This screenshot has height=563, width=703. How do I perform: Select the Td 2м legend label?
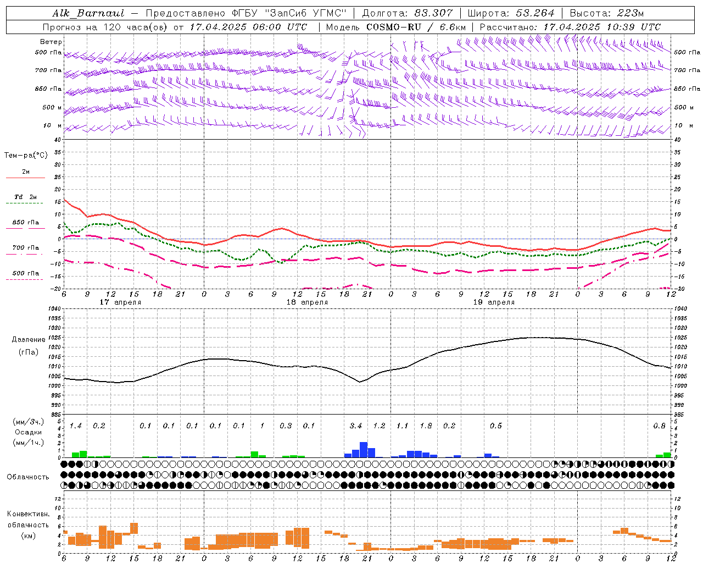point(25,196)
